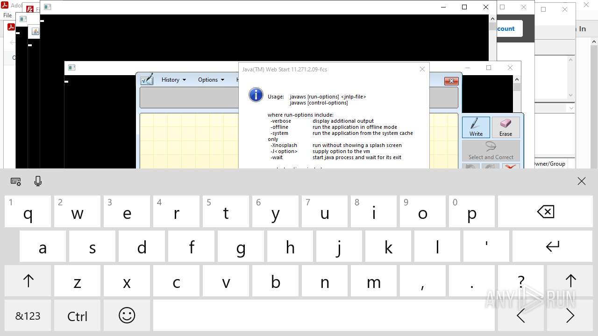Open the emoji smiley panel
This screenshot has height=336, width=598.
[127, 315]
